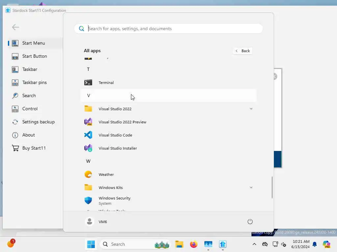337x252 pixels.
Task: Open Windows Start button on taskbar
Action: (x=91, y=244)
